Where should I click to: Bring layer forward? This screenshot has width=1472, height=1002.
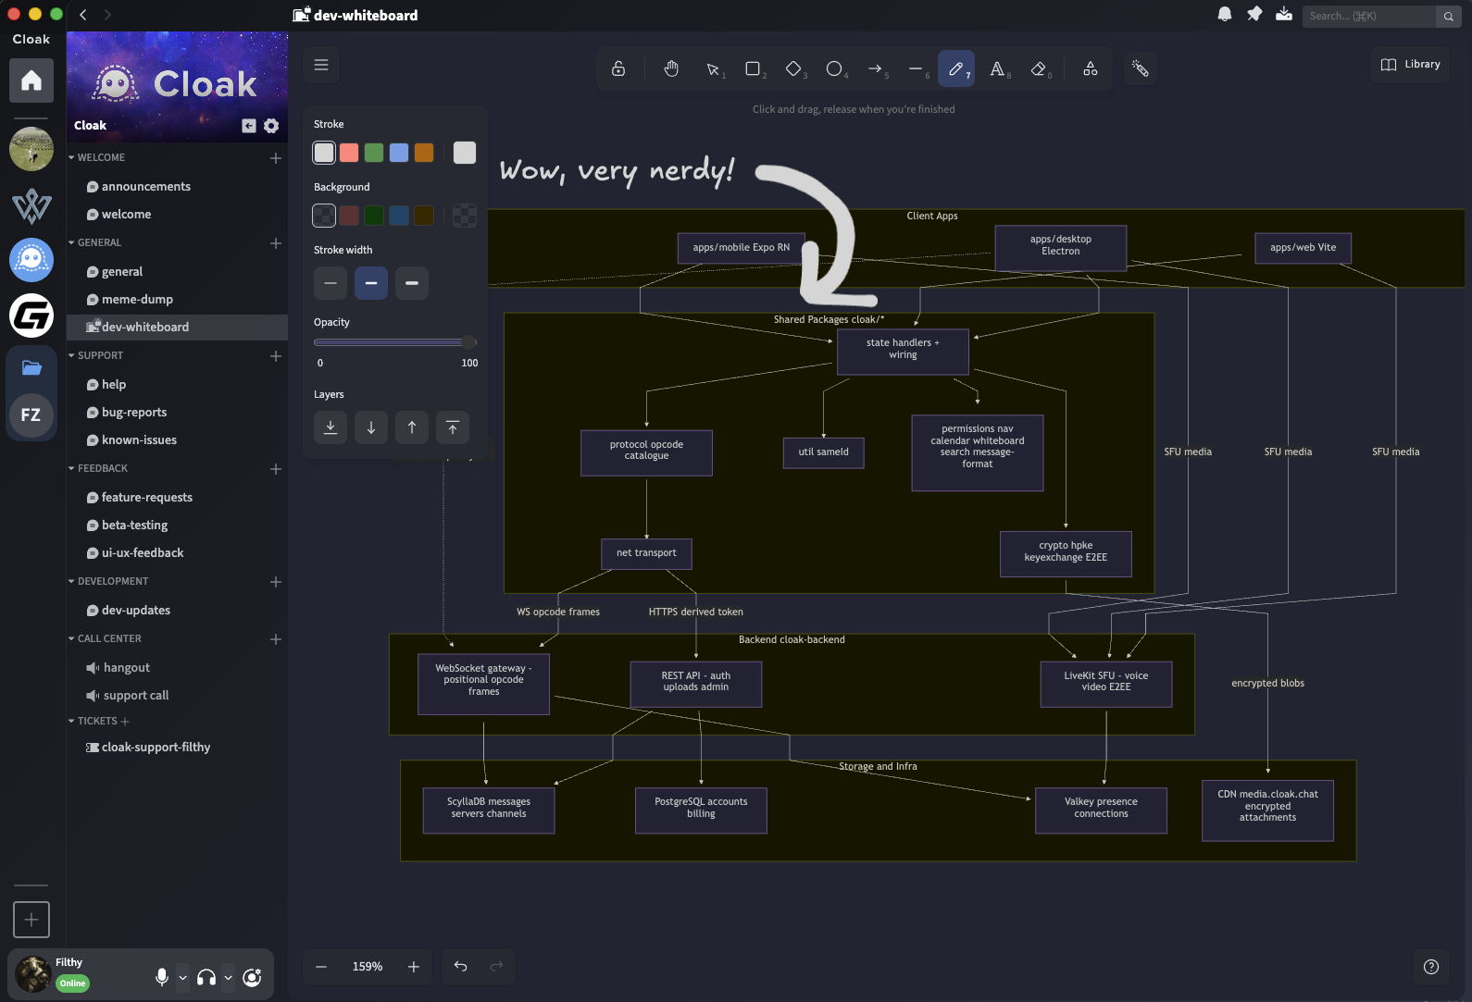pos(412,427)
